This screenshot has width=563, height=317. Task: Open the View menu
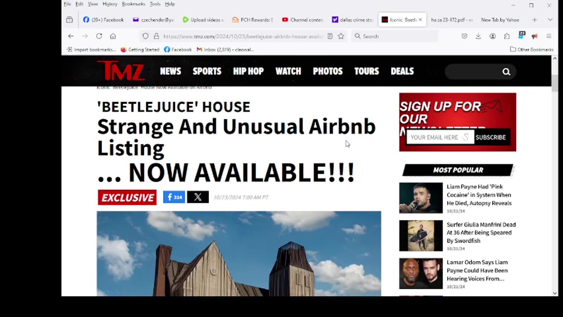(93, 4)
